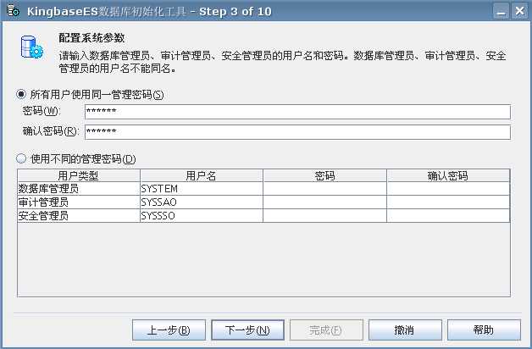Open help via 帮助 button
The height and width of the screenshot is (349, 532).
click(484, 330)
